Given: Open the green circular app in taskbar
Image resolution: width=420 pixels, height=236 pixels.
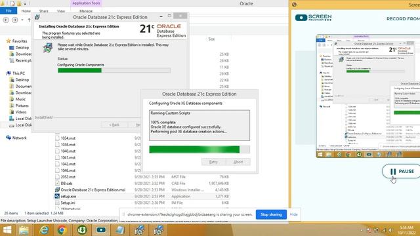Looking at the screenshot, I should pyautogui.click(x=81, y=230).
